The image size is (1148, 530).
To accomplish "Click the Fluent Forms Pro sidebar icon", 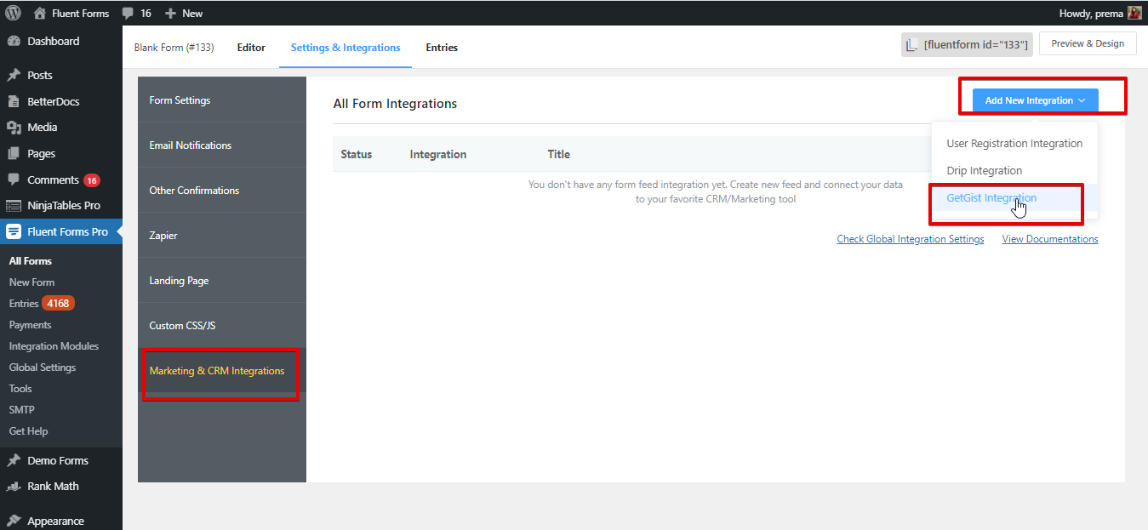I will (14, 231).
